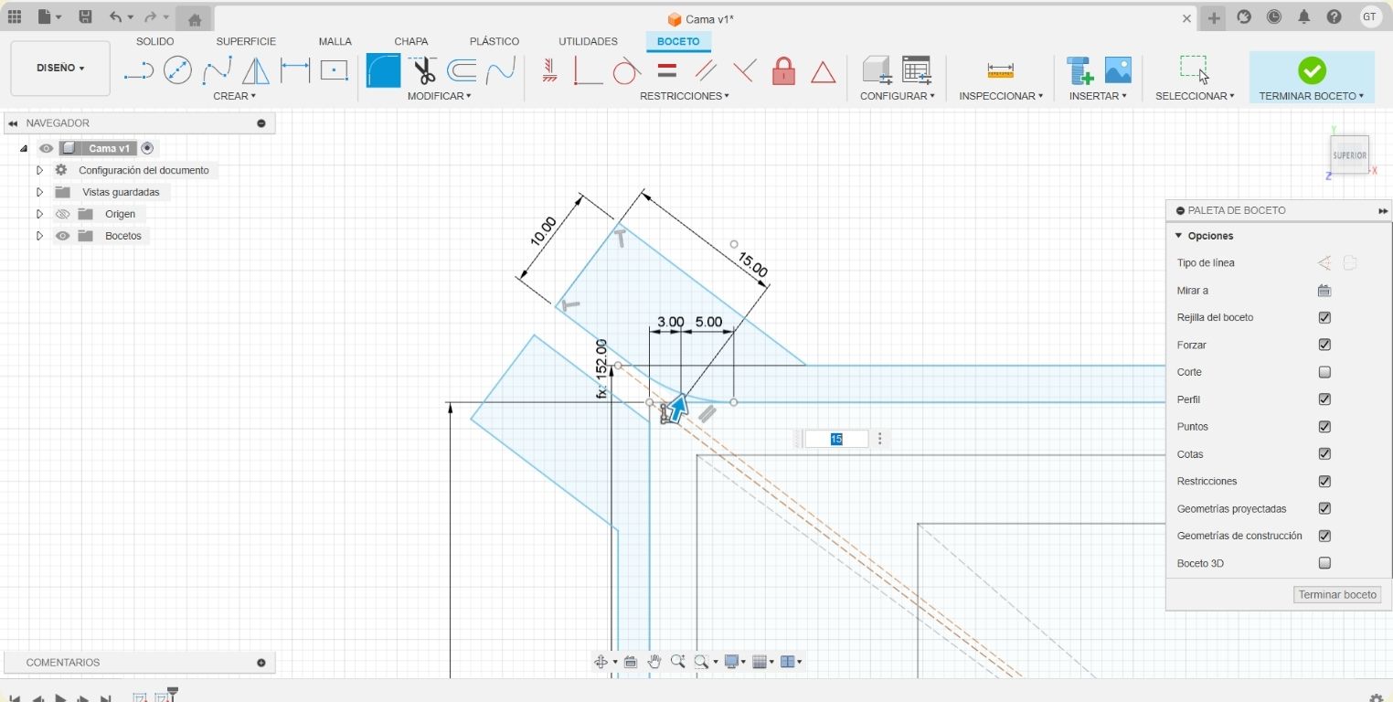The width and height of the screenshot is (1393, 702).
Task: Click the notifications bell icon
Action: [x=1304, y=17]
